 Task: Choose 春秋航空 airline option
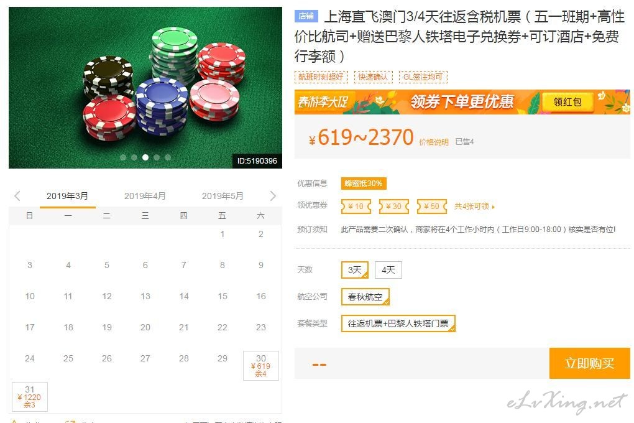click(x=365, y=297)
